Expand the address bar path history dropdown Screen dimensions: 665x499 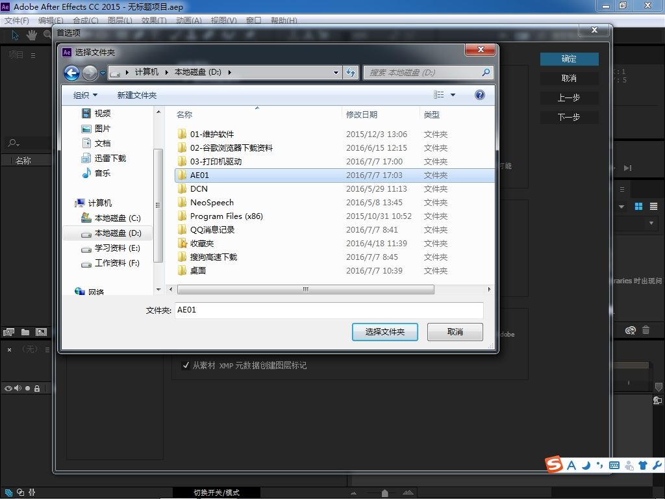pos(336,73)
